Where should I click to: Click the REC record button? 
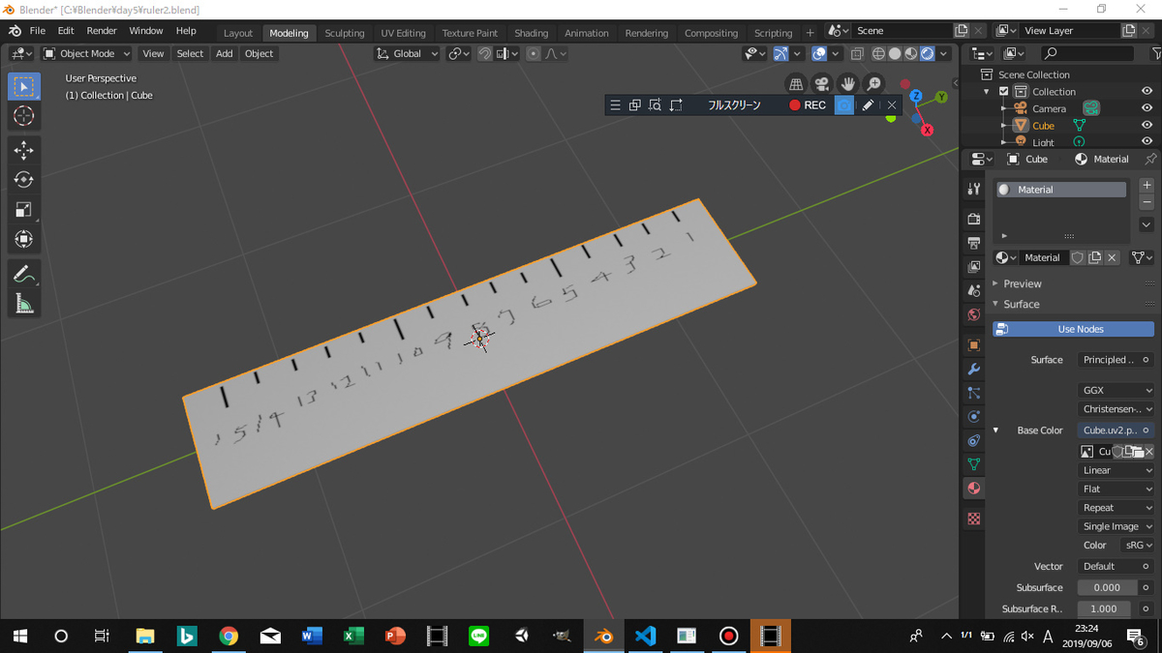(808, 104)
